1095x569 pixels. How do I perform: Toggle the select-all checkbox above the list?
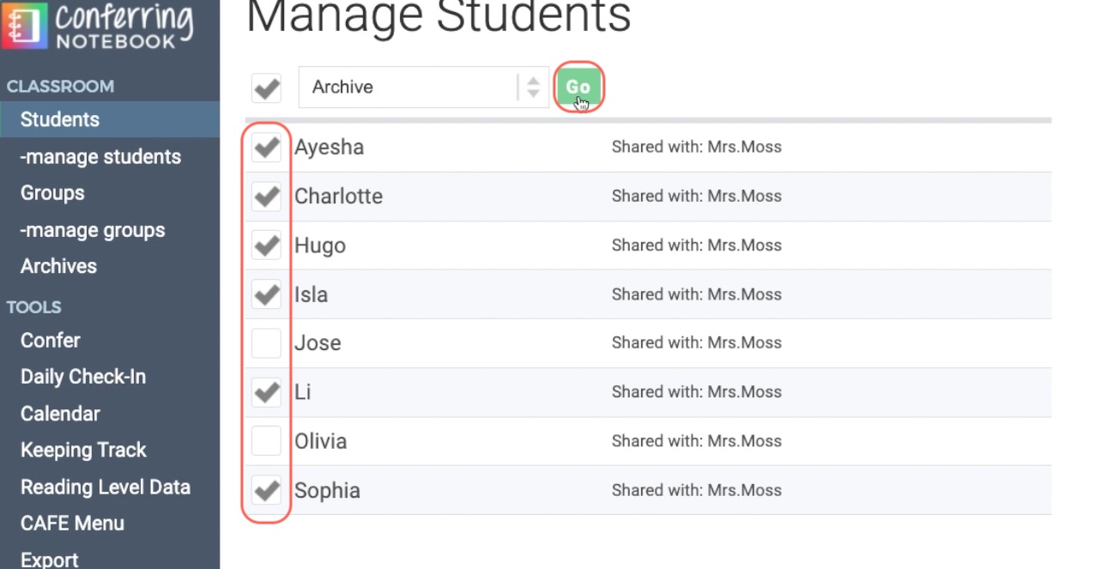pyautogui.click(x=266, y=87)
